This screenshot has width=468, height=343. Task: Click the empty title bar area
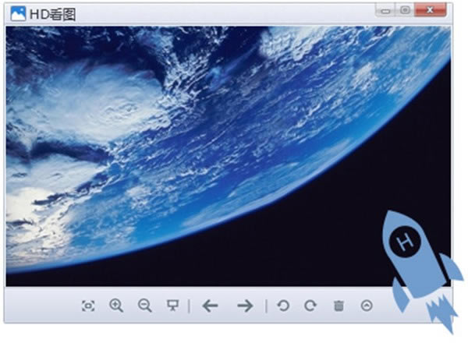(x=224, y=13)
